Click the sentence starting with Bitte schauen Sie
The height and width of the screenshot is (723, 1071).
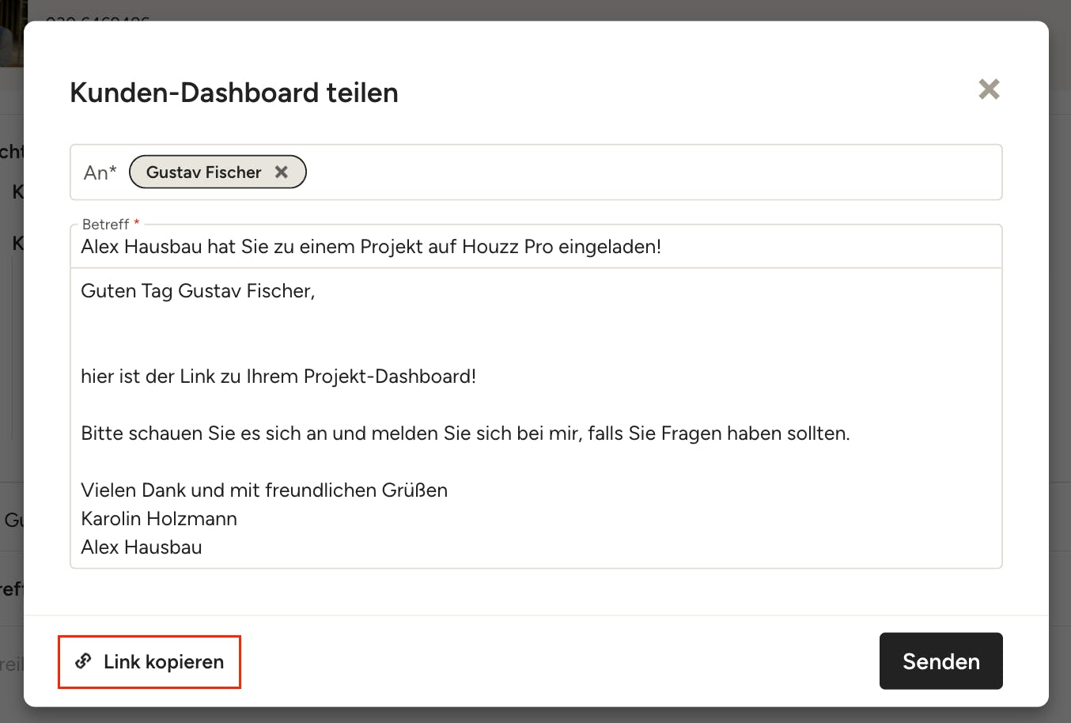(x=465, y=433)
